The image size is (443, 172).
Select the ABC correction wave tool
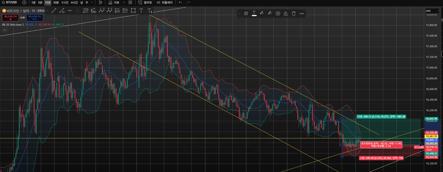click(109, 11)
